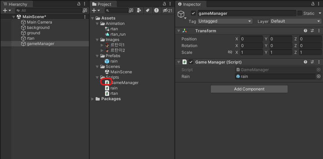Select the GameManager script asset

click(122, 83)
